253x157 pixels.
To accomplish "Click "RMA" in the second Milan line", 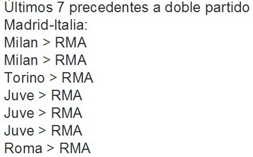I will click(71, 60).
